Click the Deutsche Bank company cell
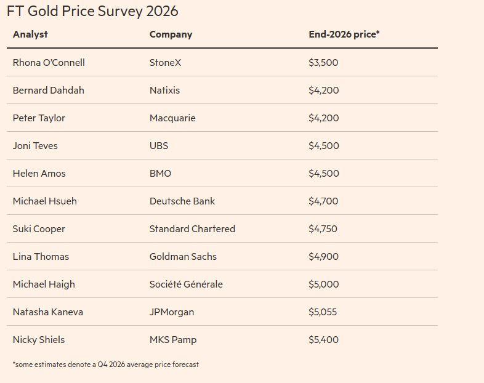This screenshot has width=484, height=383. click(x=182, y=201)
